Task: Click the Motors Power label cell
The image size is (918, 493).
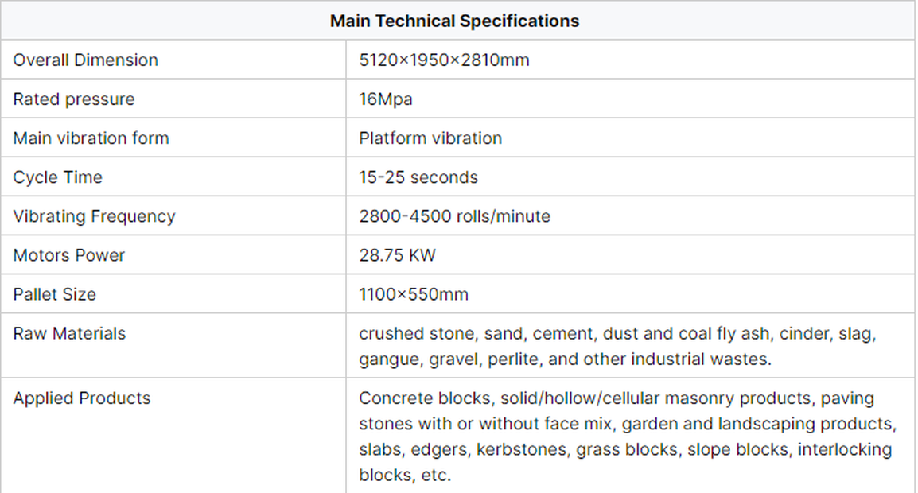Action: [x=69, y=255]
